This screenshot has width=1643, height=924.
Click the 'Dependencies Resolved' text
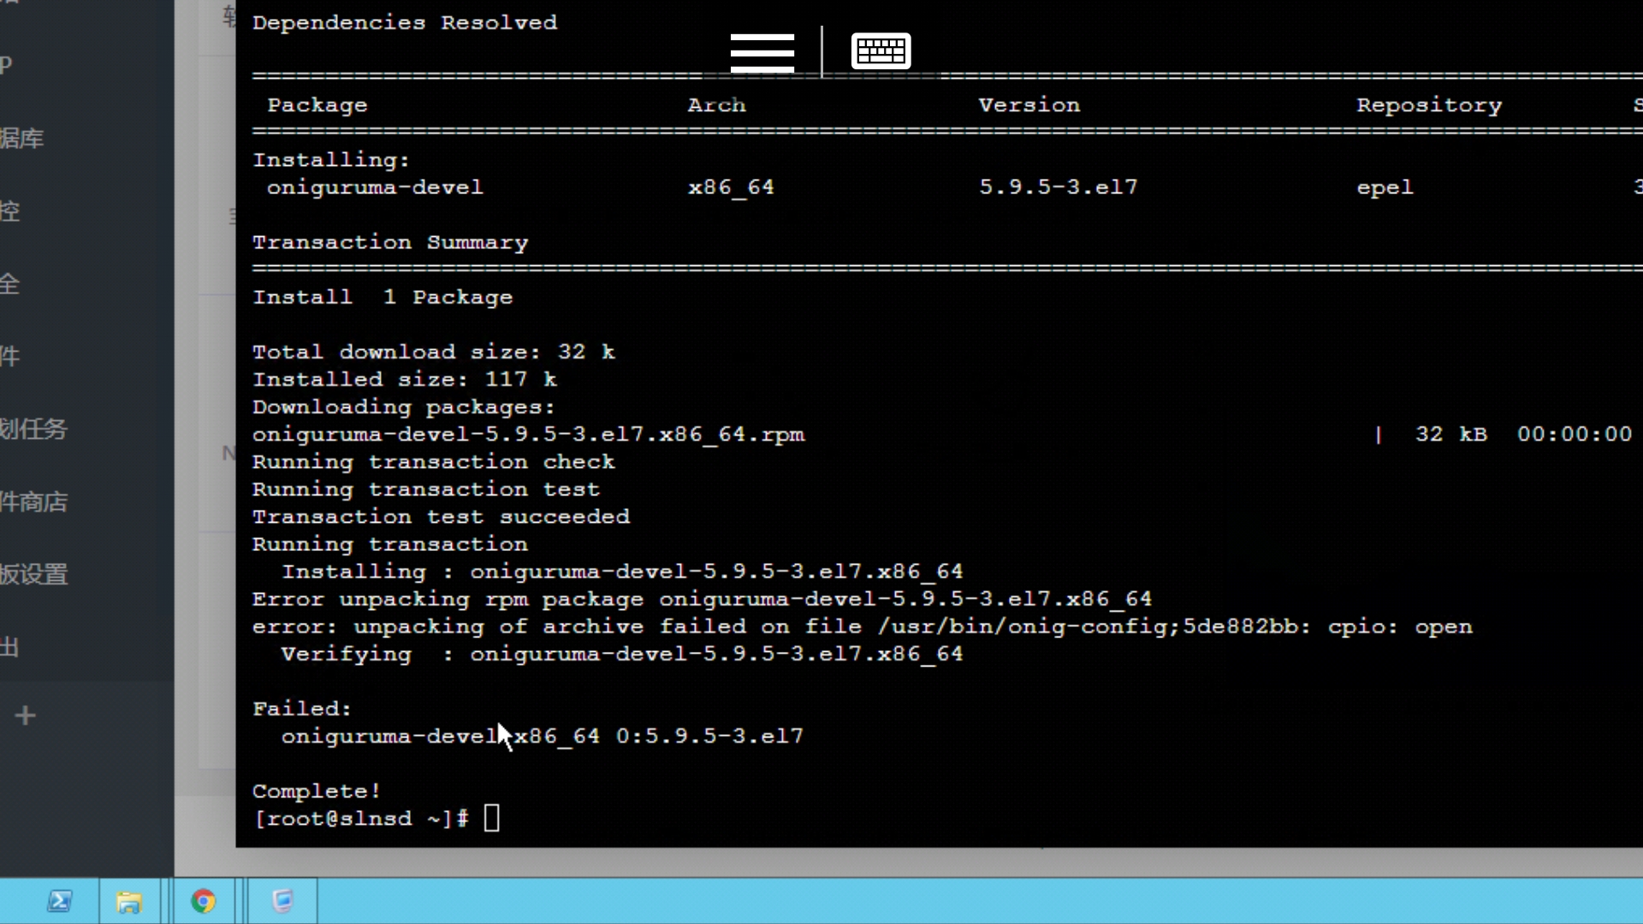pyautogui.click(x=405, y=22)
